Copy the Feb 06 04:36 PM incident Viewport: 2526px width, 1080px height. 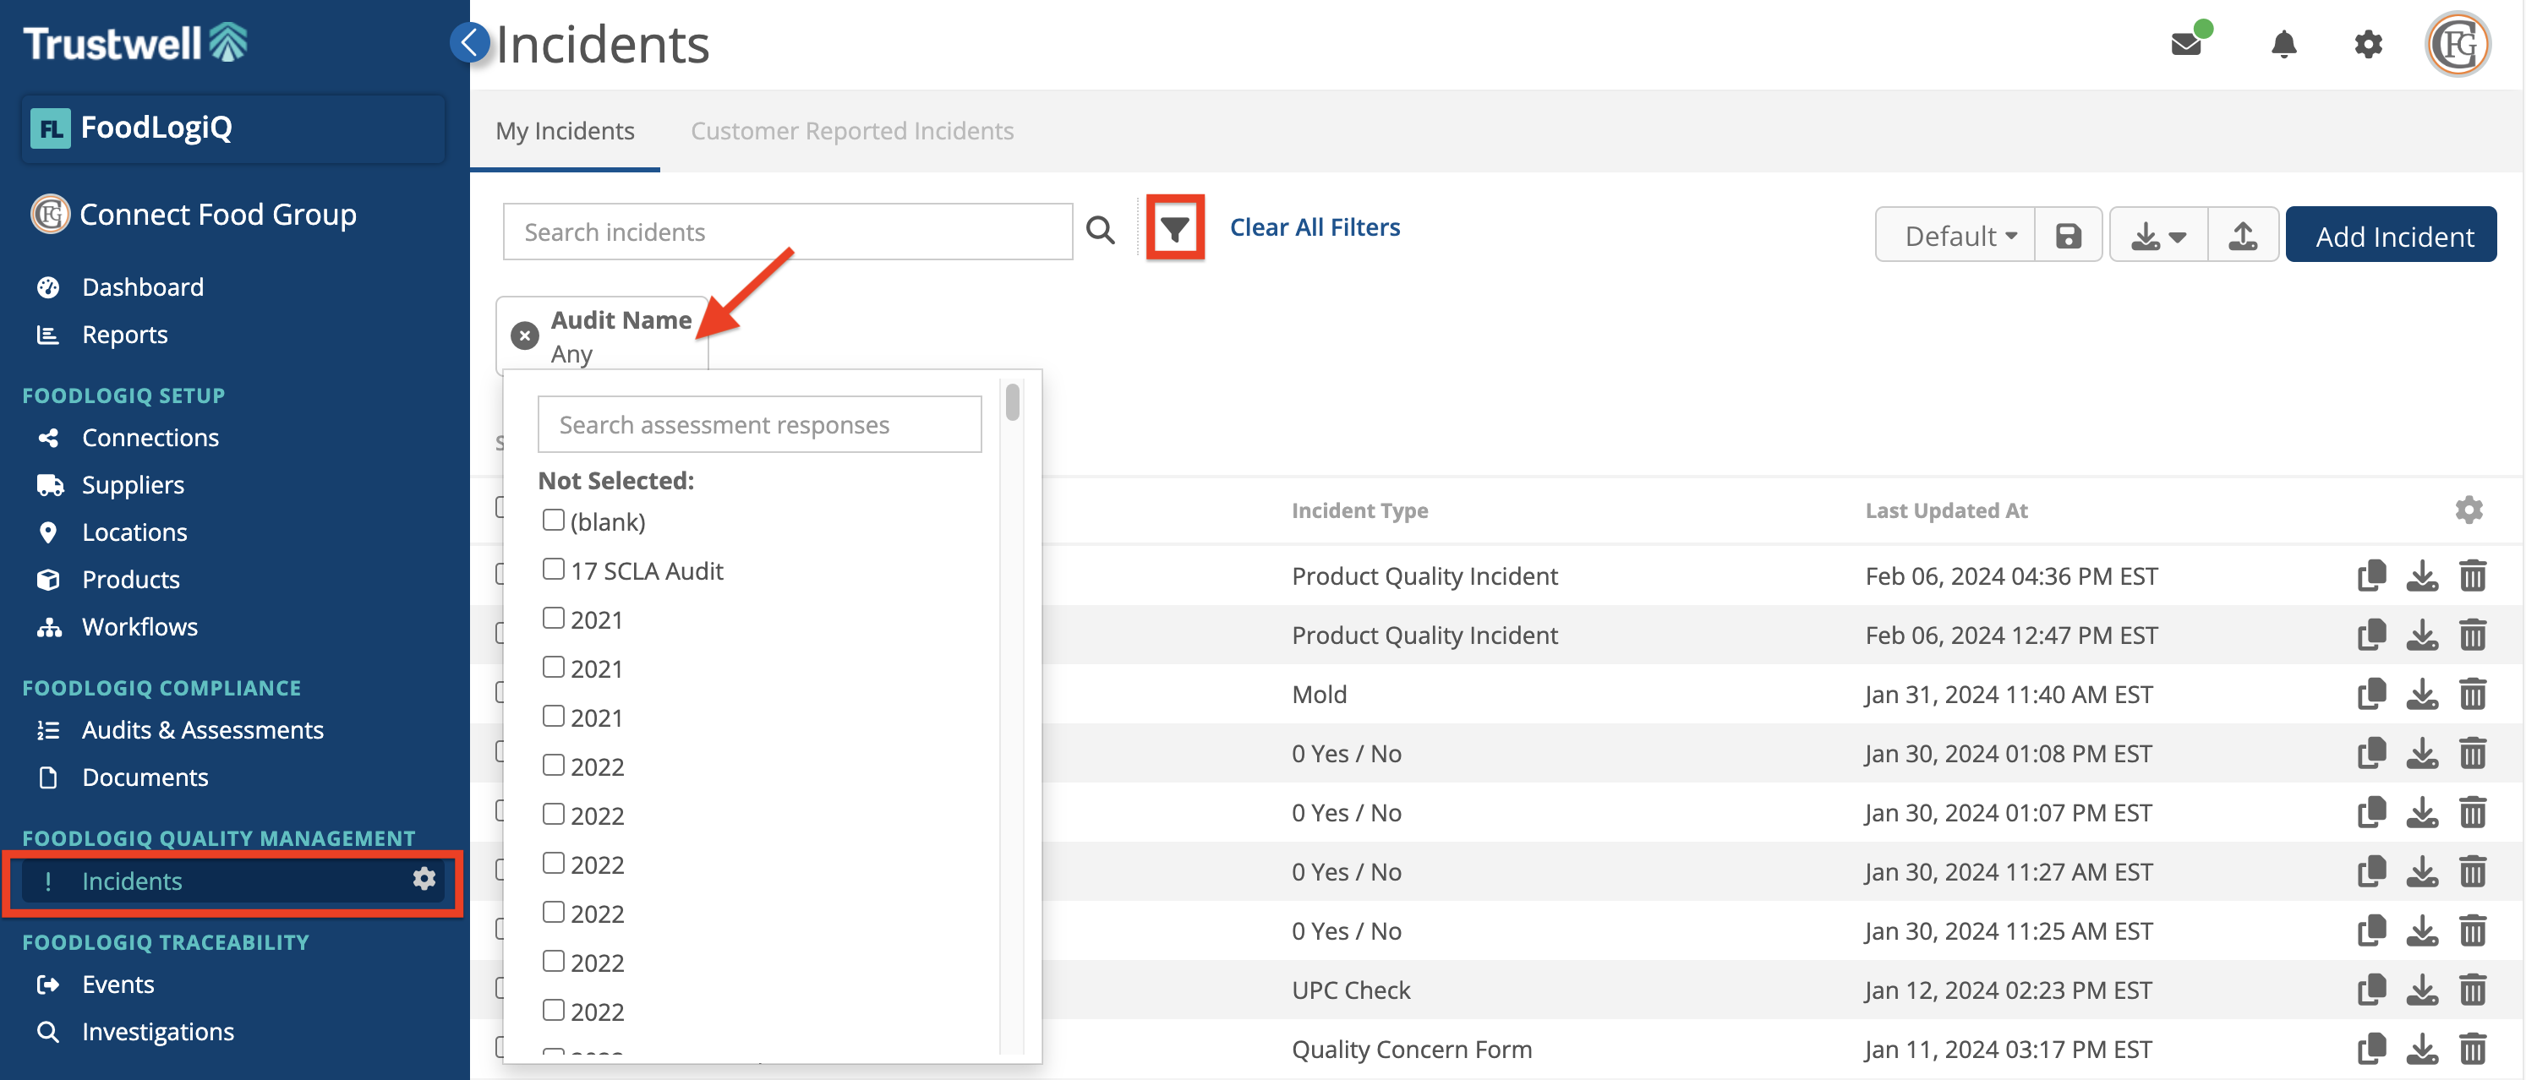pyautogui.click(x=2371, y=575)
